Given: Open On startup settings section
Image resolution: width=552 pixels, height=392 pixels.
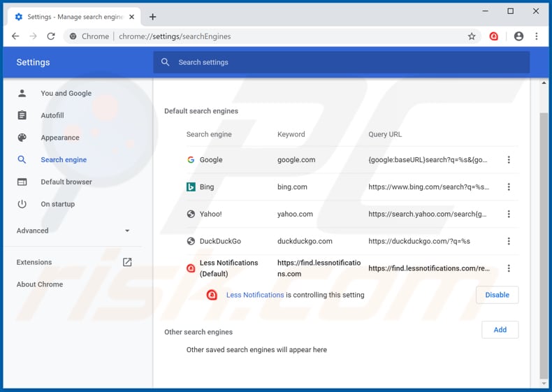Looking at the screenshot, I should 57,204.
